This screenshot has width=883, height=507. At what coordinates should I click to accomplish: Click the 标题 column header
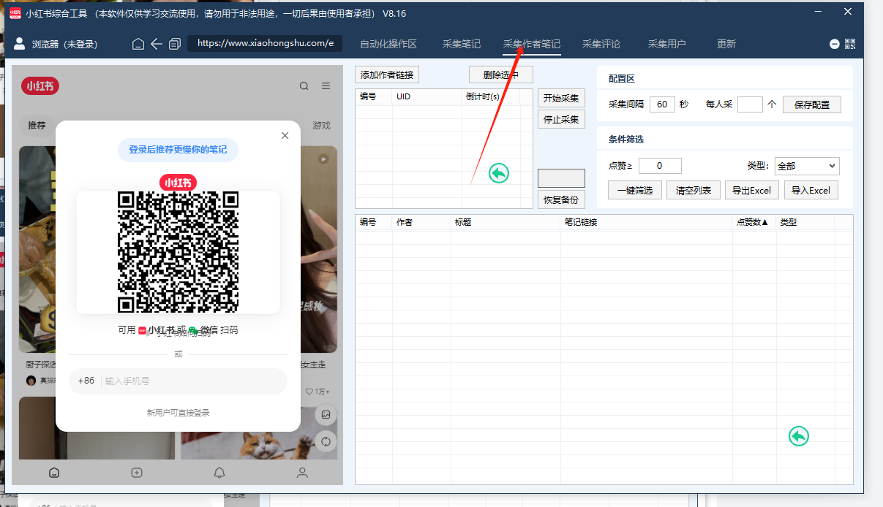pyautogui.click(x=506, y=222)
